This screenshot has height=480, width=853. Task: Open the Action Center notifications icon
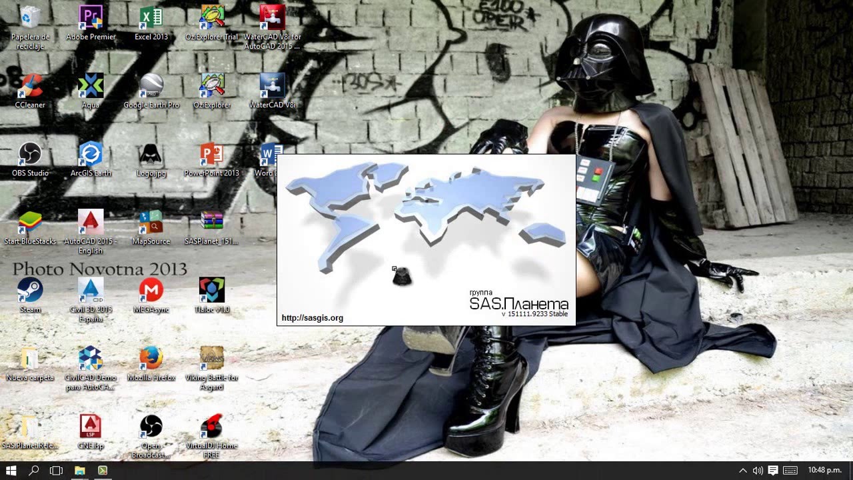[x=773, y=471]
